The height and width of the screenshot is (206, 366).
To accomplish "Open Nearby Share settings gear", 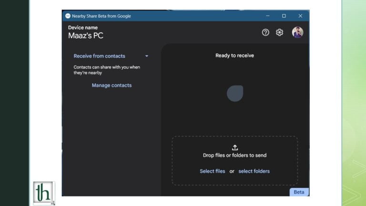I will click(x=279, y=32).
